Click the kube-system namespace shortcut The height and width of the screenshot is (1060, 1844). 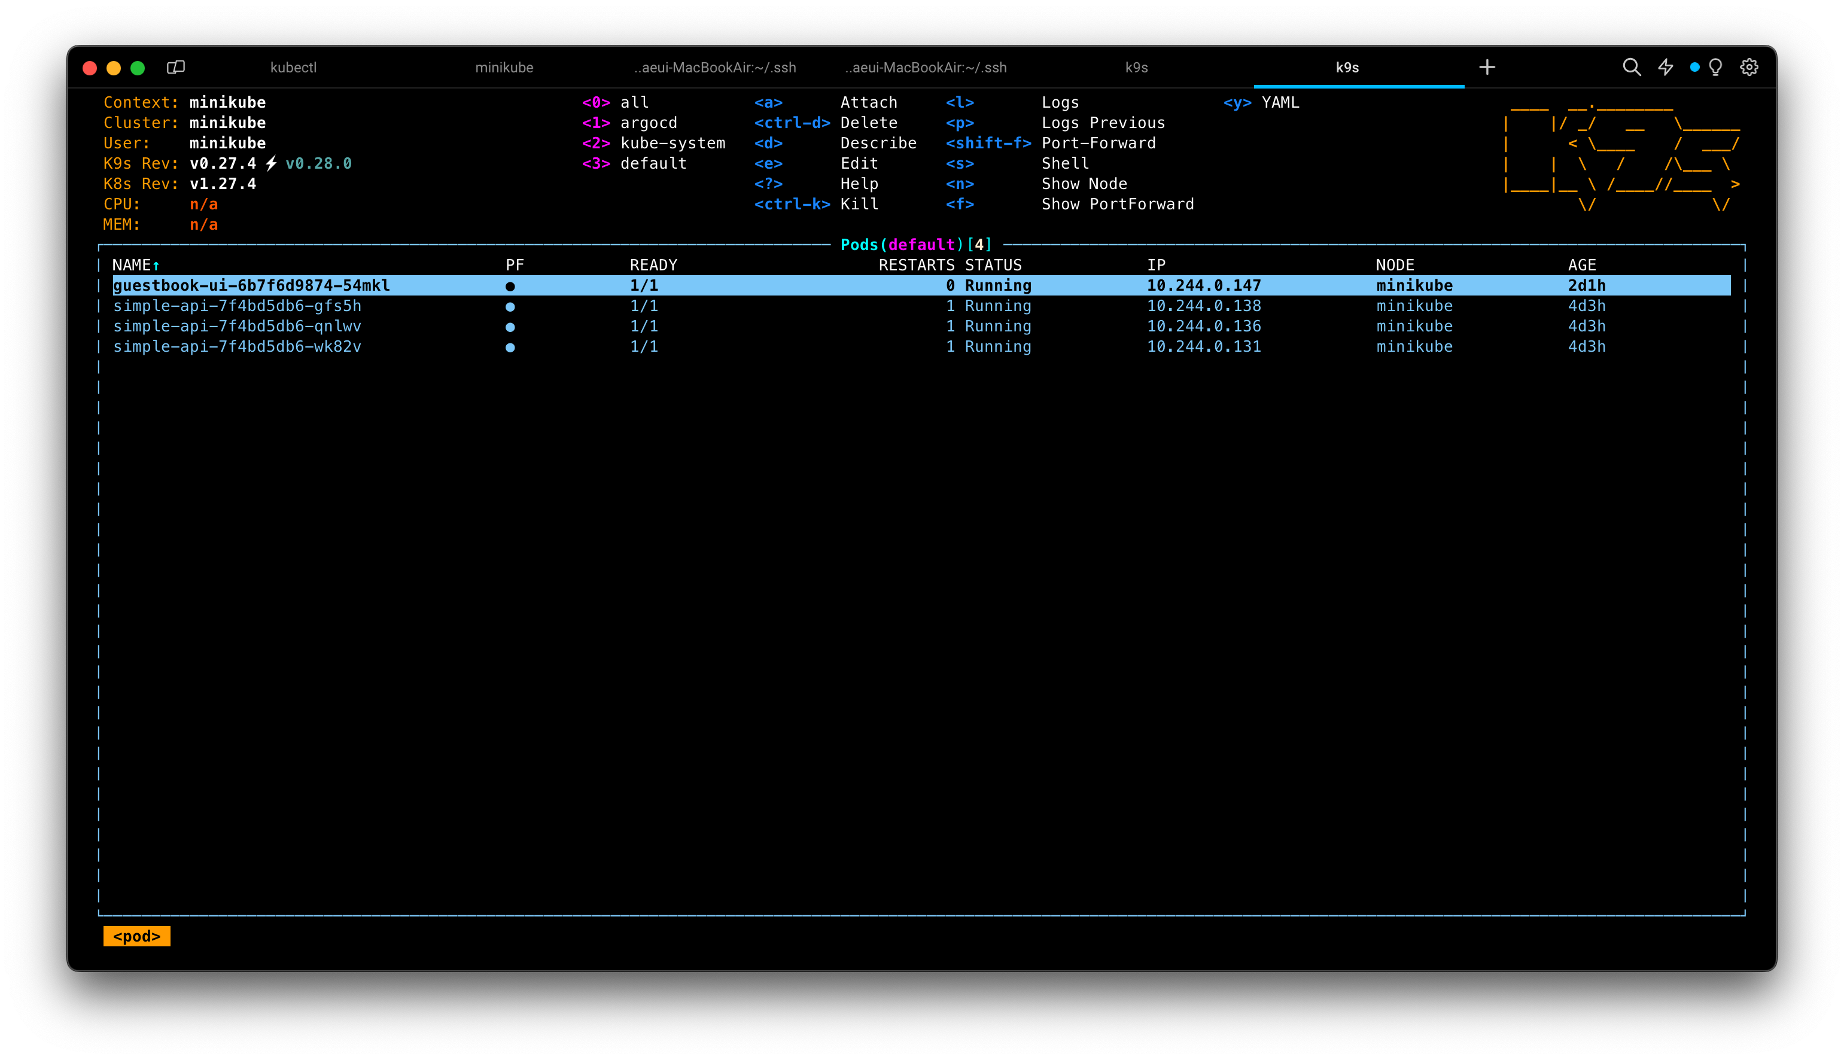[672, 144]
